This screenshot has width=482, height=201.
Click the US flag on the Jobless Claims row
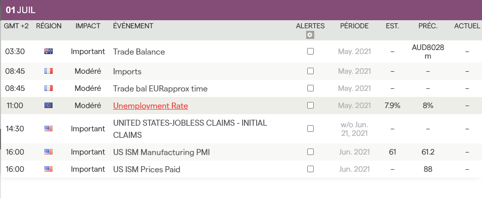[x=49, y=128]
